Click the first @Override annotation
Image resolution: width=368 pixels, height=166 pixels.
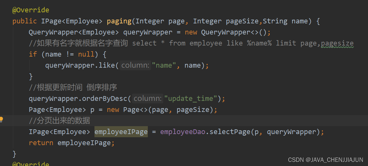tap(31, 10)
